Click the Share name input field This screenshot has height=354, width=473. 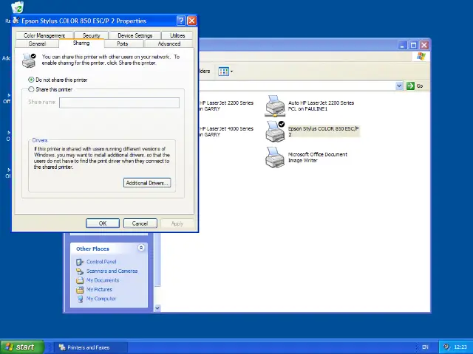pyautogui.click(x=119, y=103)
